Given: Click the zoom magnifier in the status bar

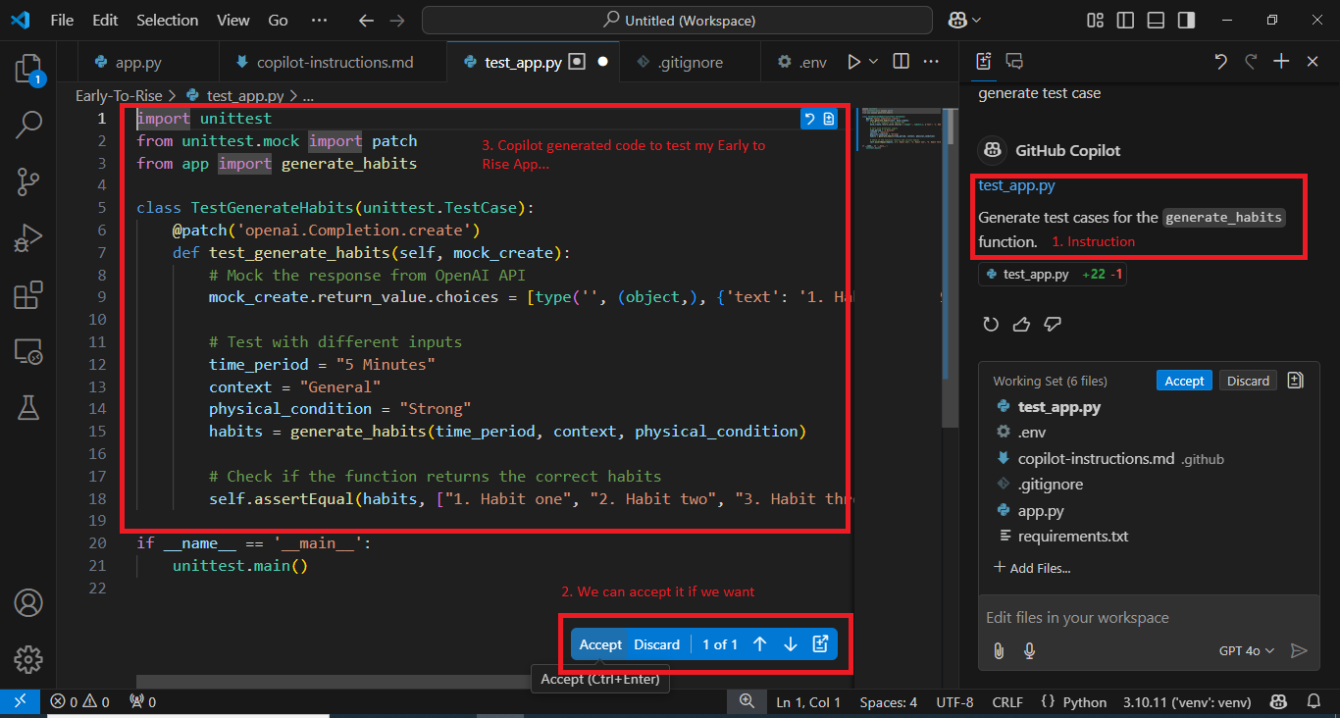Looking at the screenshot, I should (747, 702).
